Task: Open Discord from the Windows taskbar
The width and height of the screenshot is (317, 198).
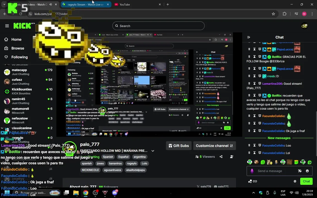Action: coord(115,193)
